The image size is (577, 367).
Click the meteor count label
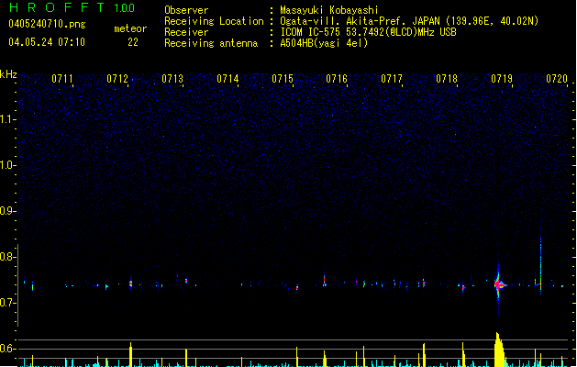pos(130,28)
